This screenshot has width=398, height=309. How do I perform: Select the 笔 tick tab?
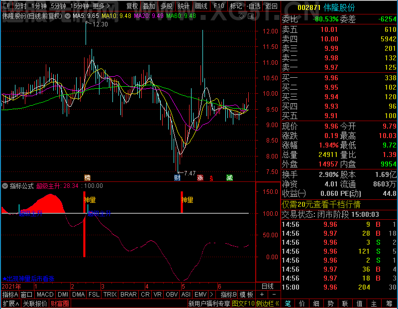[x=288, y=304]
